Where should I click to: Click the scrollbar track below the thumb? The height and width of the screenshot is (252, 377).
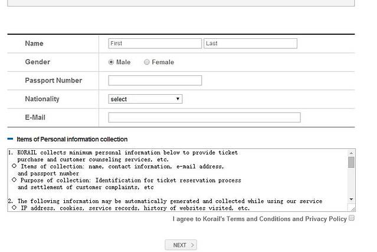pyautogui.click(x=351, y=184)
